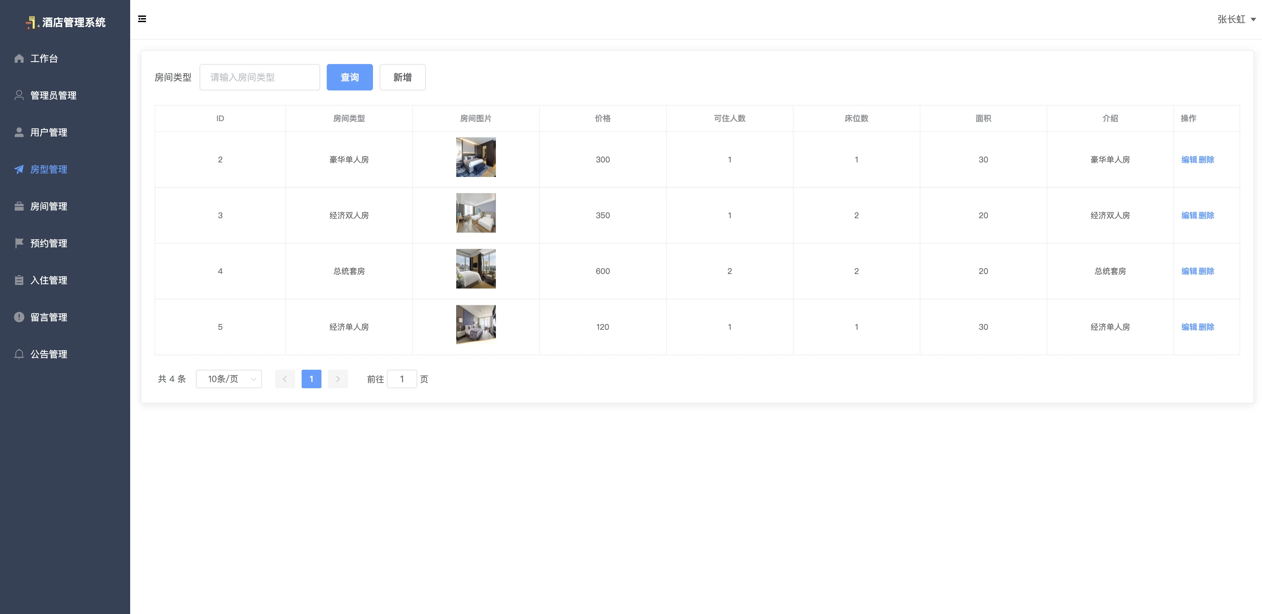Click the home icon beside 工作台
The image size is (1262, 614).
[19, 59]
